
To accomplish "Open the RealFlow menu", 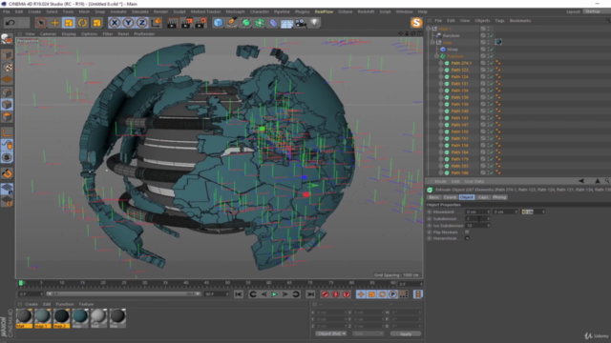I will point(324,11).
